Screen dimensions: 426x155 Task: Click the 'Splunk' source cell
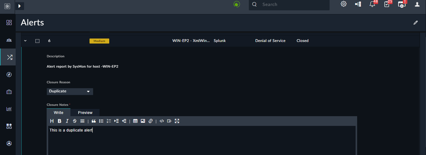point(220,41)
